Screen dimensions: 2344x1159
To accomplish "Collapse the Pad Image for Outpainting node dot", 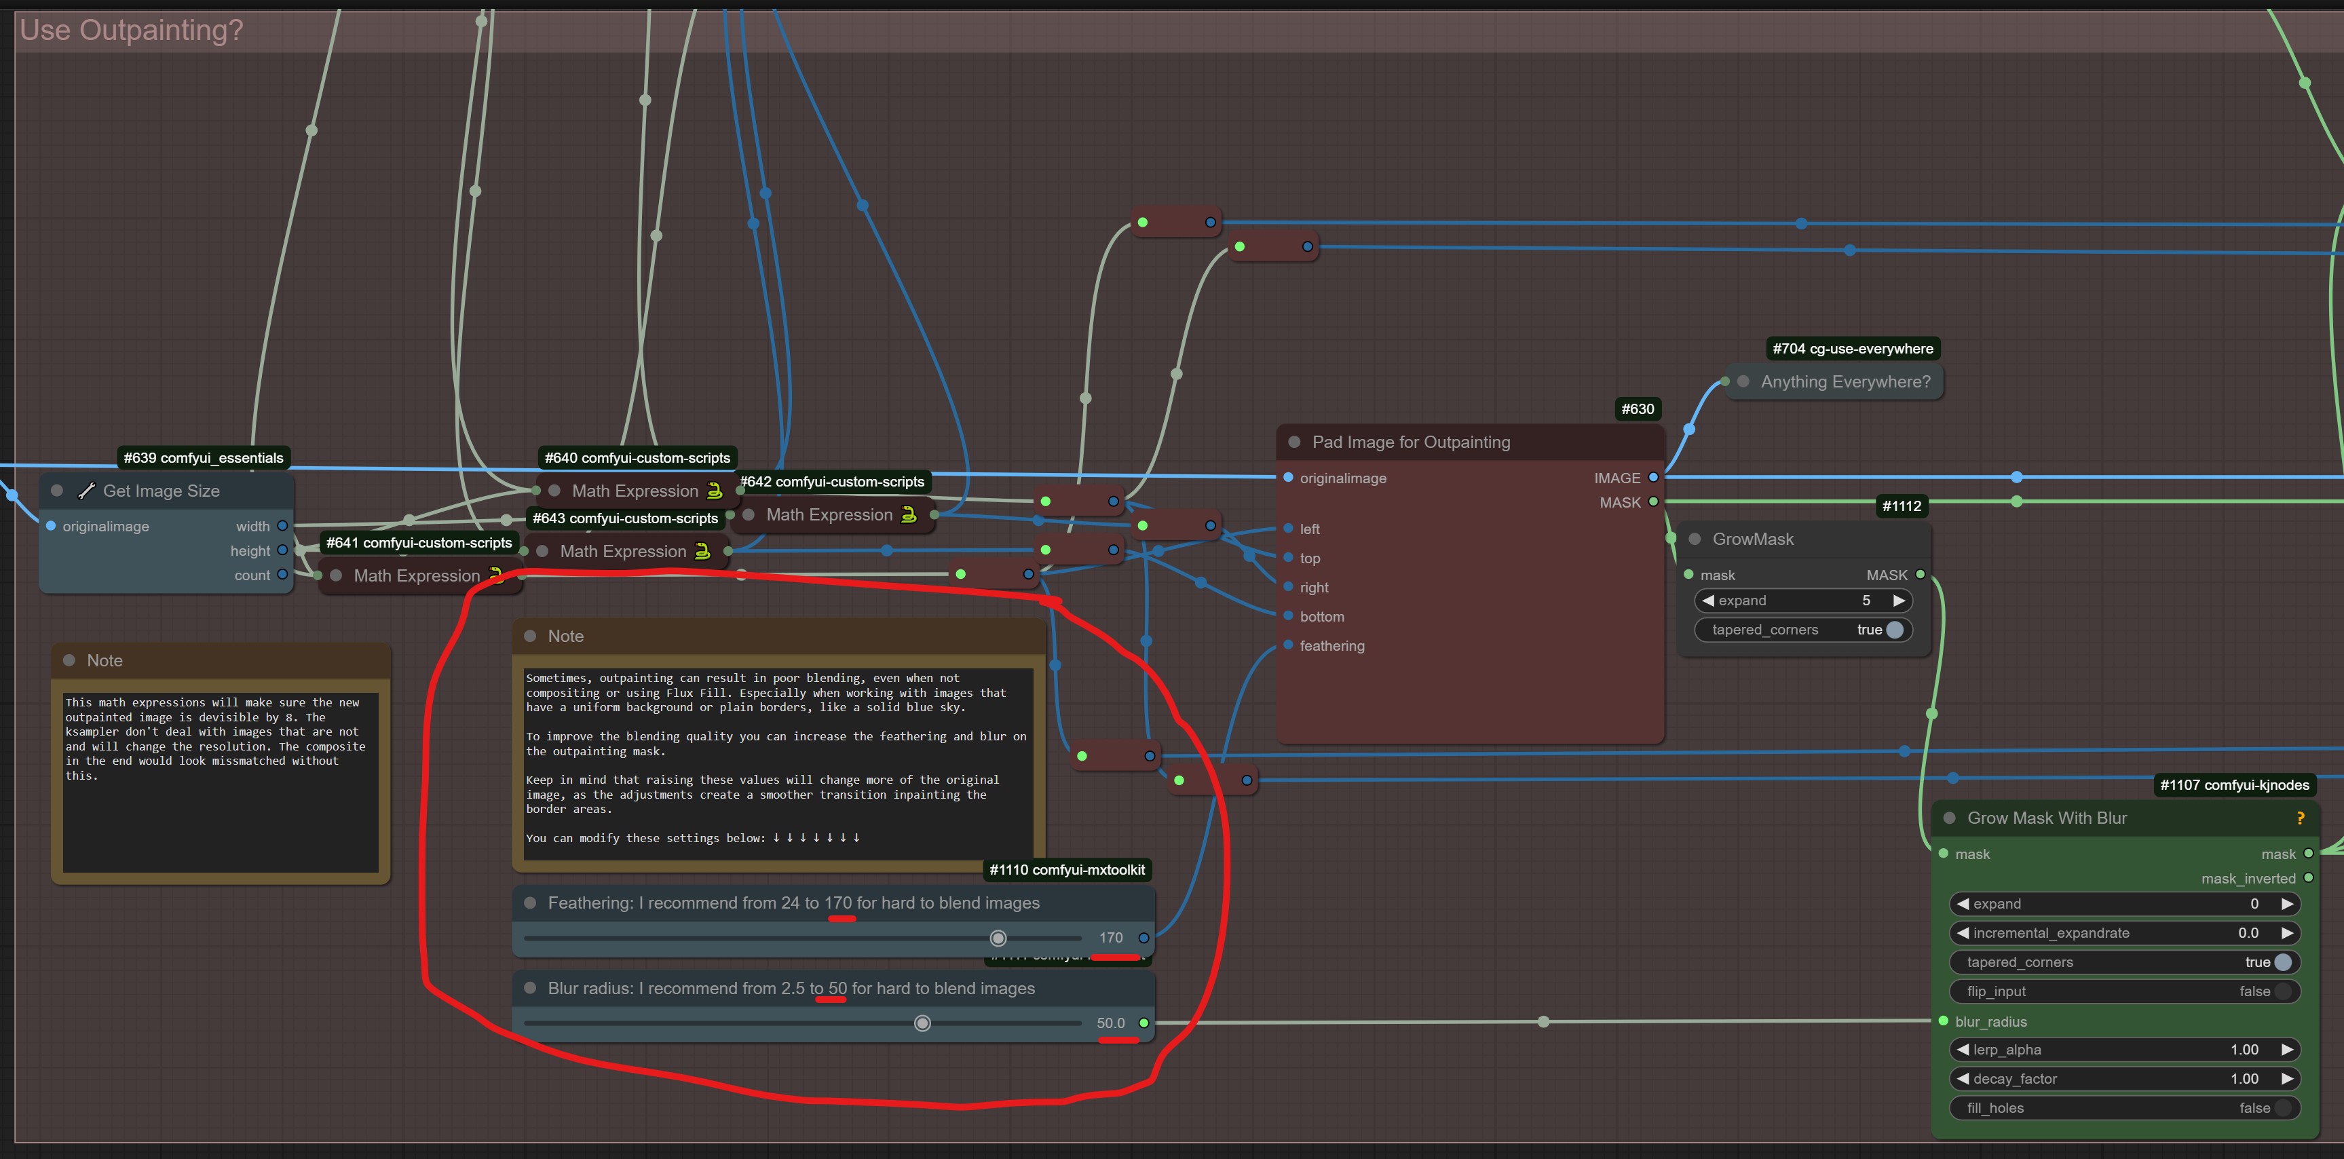I will tap(1294, 442).
